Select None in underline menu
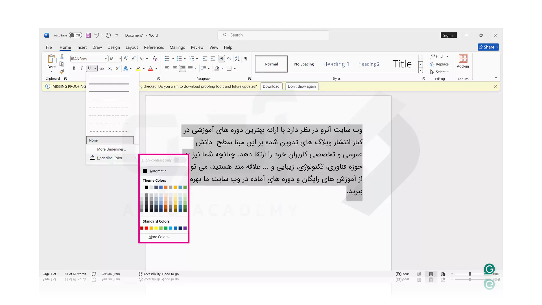 (x=110, y=140)
